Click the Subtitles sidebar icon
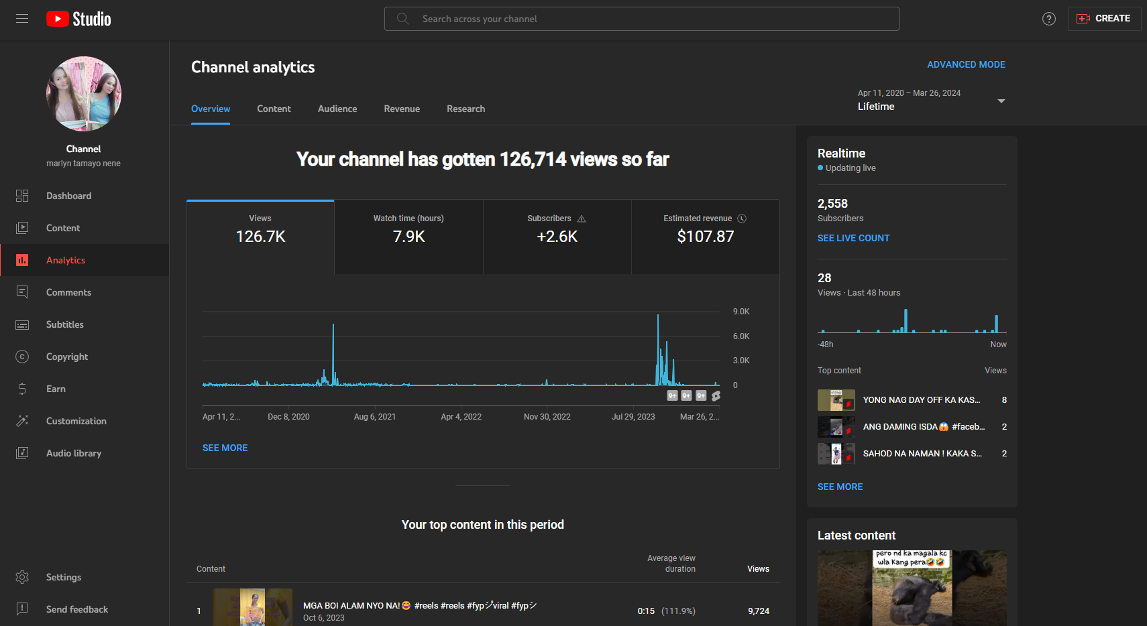Screen dimensions: 1147x626 [x=22, y=324]
